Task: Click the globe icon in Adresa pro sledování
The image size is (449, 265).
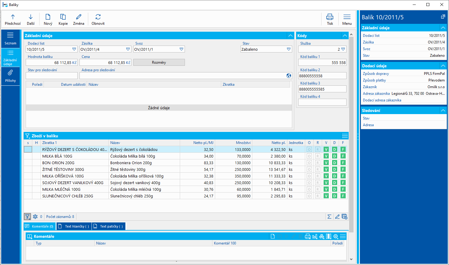Action: point(289,76)
